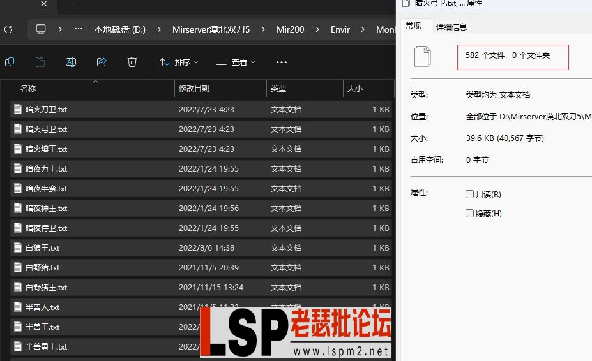Click the file icon of 半兽王.txt
592x361 pixels.
(18, 327)
